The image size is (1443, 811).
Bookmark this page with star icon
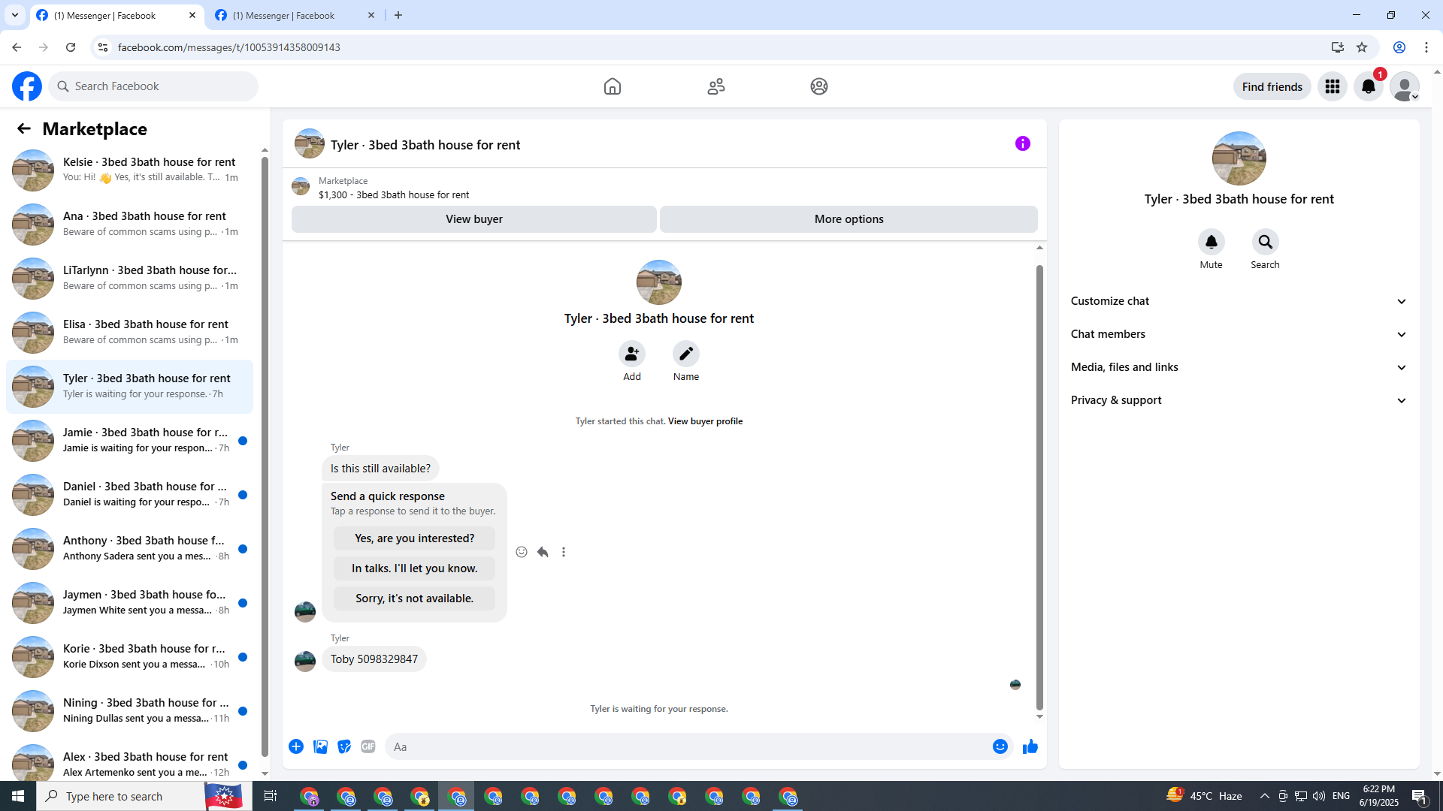pyautogui.click(x=1362, y=47)
